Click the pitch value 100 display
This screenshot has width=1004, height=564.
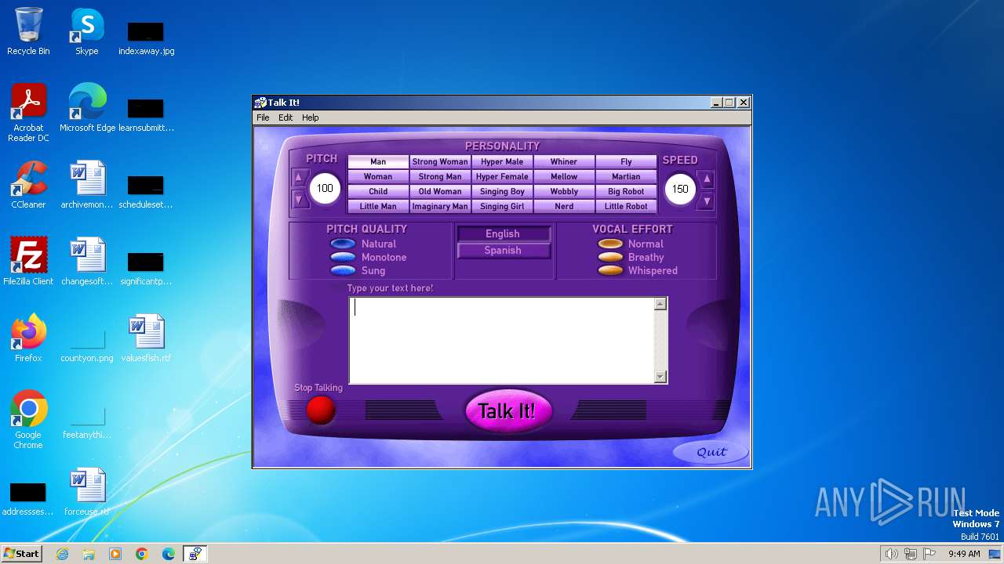click(325, 189)
